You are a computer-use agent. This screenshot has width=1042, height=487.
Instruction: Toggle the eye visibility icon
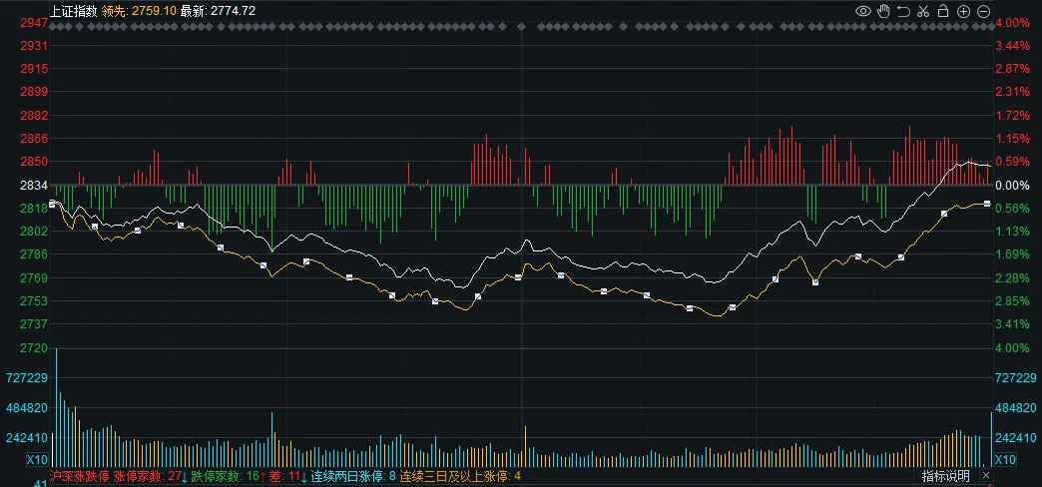pos(864,11)
